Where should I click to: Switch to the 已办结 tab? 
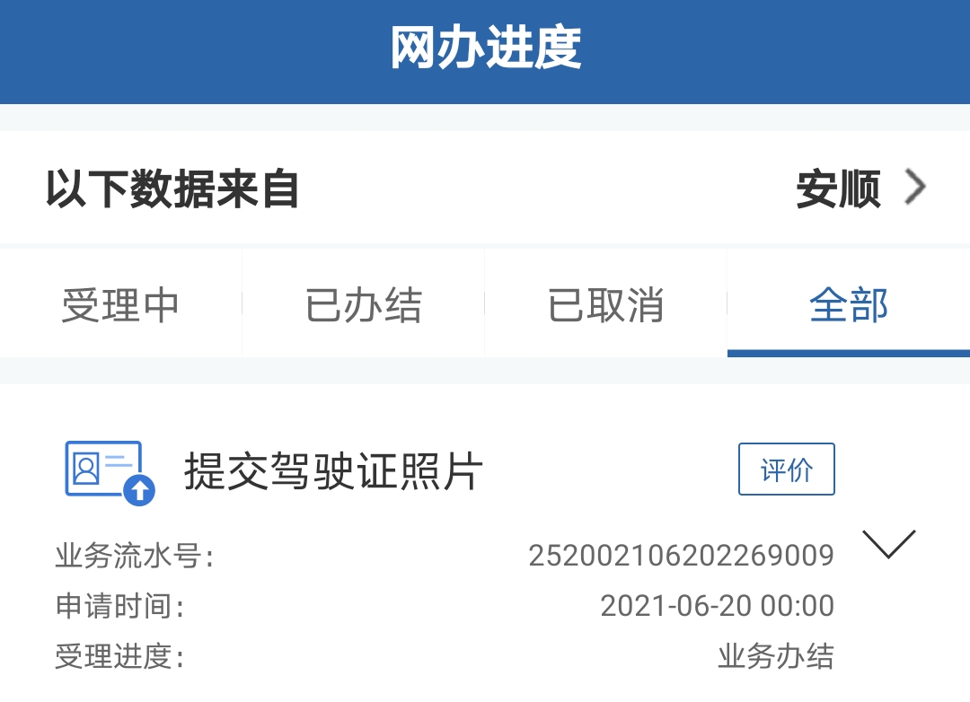coord(363,303)
